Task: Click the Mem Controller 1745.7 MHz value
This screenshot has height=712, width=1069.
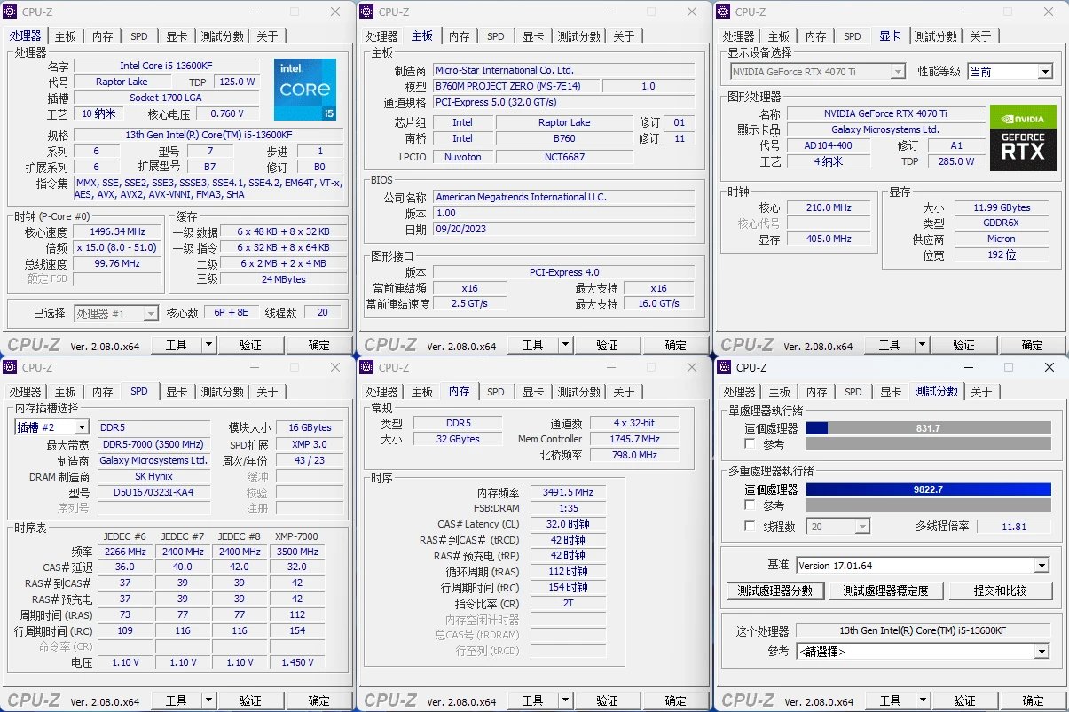Action: pos(634,439)
